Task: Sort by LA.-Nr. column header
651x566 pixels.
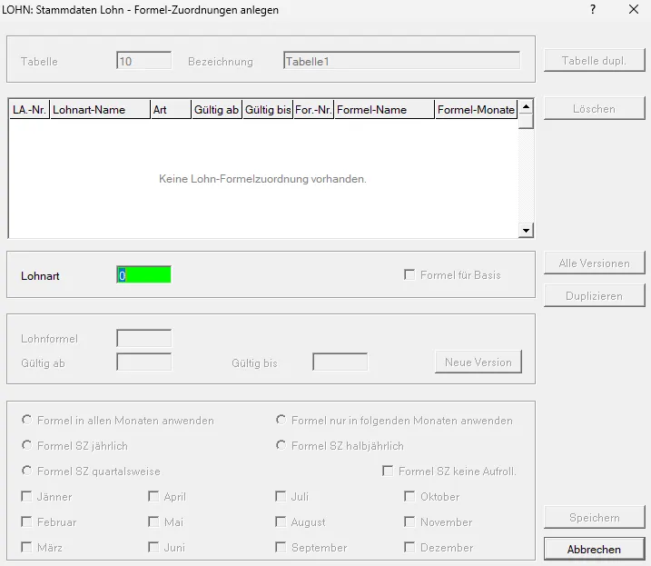Action: click(x=29, y=109)
